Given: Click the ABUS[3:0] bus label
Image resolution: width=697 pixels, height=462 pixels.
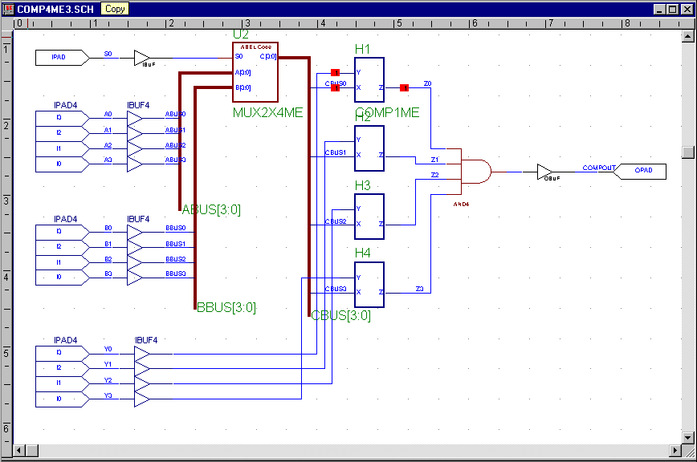Looking at the screenshot, I should coord(211,210).
